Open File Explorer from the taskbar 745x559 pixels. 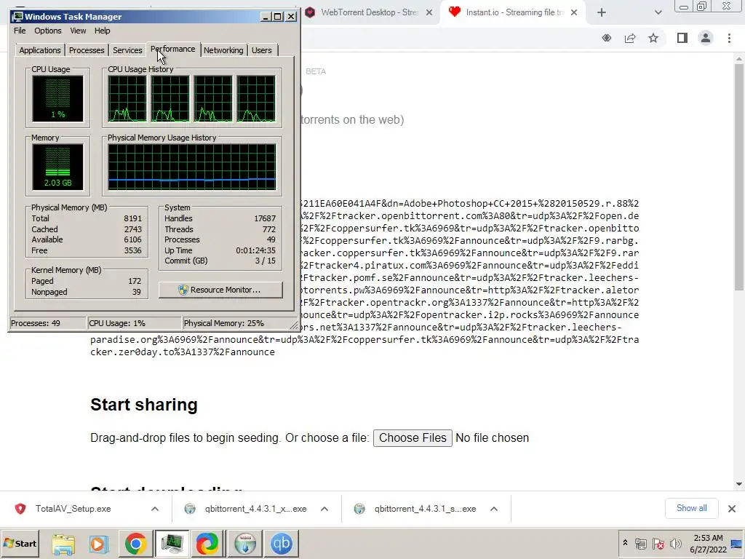click(63, 544)
